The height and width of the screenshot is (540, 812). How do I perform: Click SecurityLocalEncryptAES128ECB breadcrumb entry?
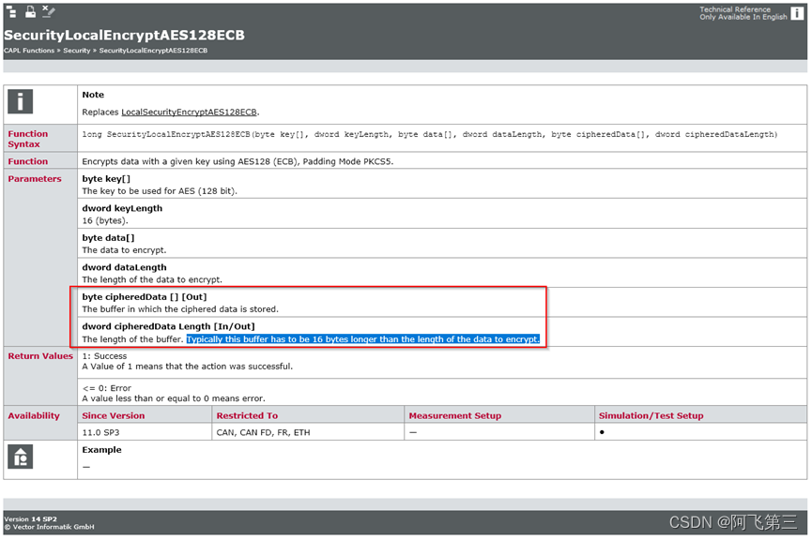[153, 51]
